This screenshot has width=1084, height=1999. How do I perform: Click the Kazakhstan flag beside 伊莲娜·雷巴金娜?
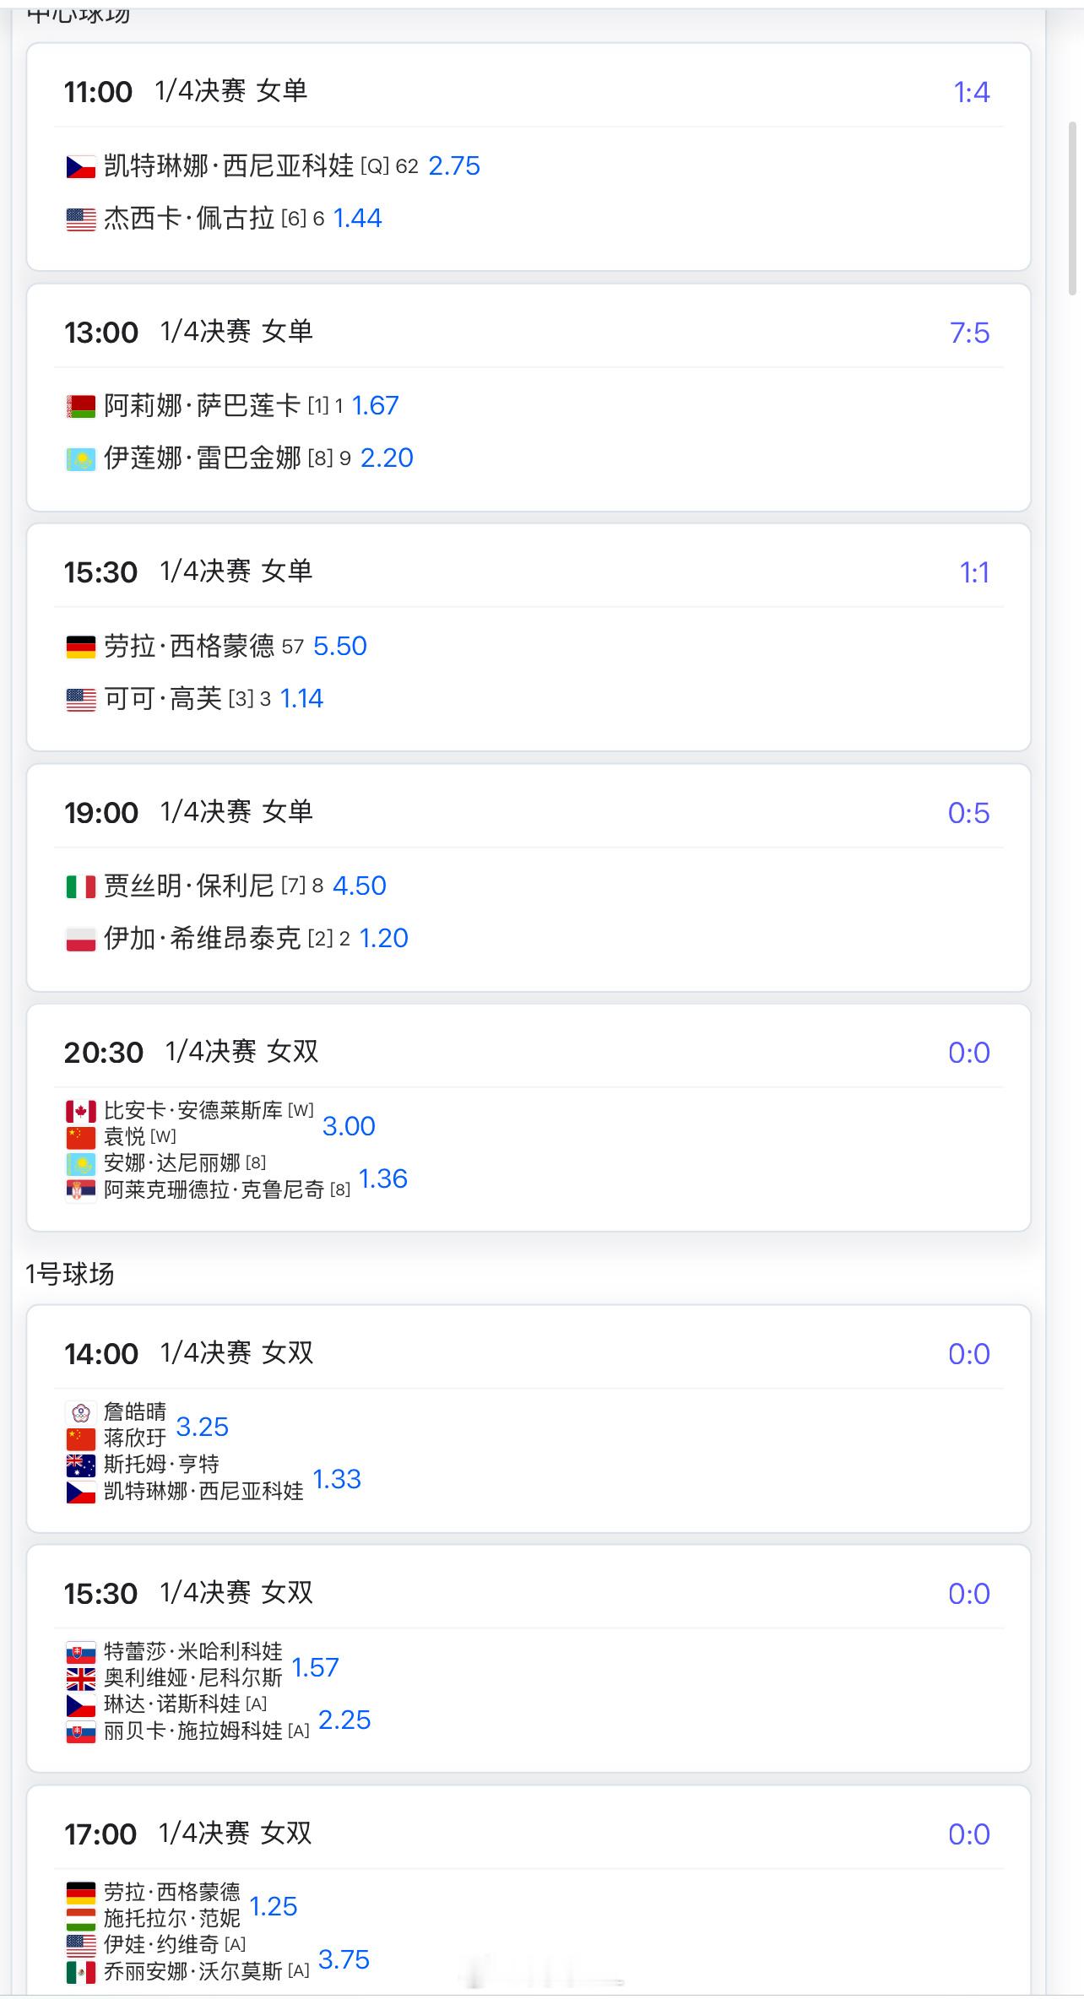[81, 459]
